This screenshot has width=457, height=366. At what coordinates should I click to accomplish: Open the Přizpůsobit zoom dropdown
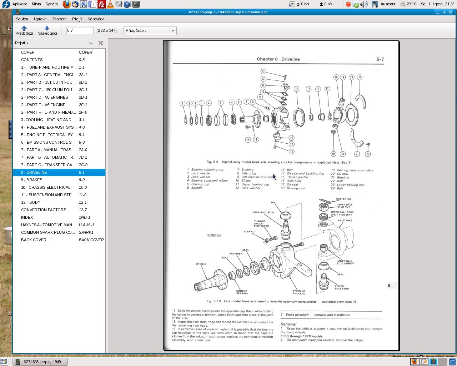[x=150, y=30]
